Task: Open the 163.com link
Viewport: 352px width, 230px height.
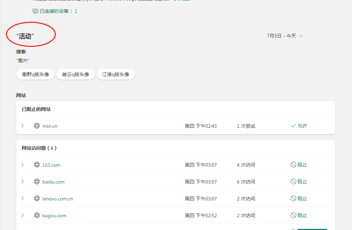Action: tap(51, 165)
